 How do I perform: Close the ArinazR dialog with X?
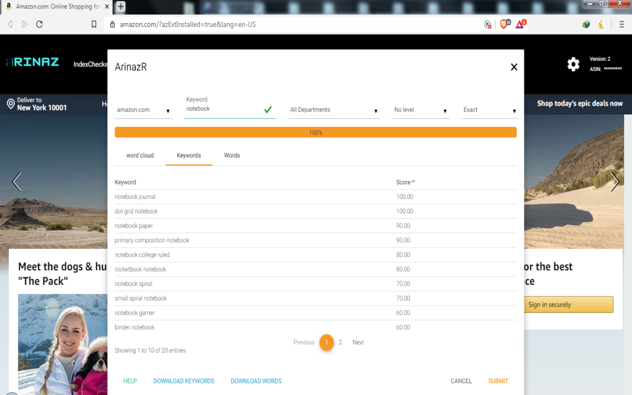tap(514, 67)
